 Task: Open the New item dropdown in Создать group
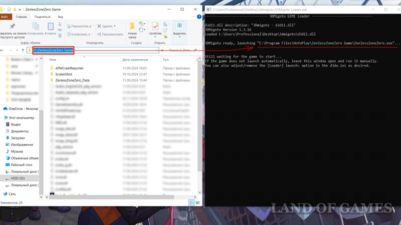(141, 24)
